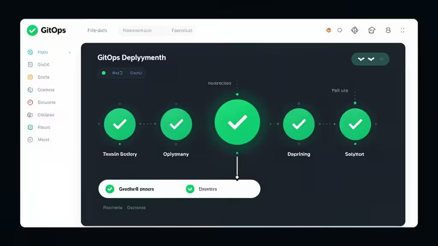Click the second chevron in panel dropdown pill
438x246 pixels.
coord(371,59)
